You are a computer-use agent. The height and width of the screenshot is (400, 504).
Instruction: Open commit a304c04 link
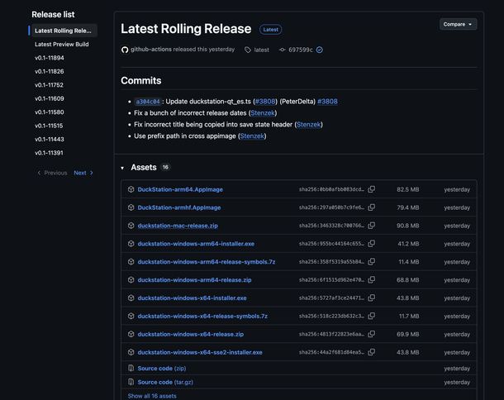pos(148,102)
